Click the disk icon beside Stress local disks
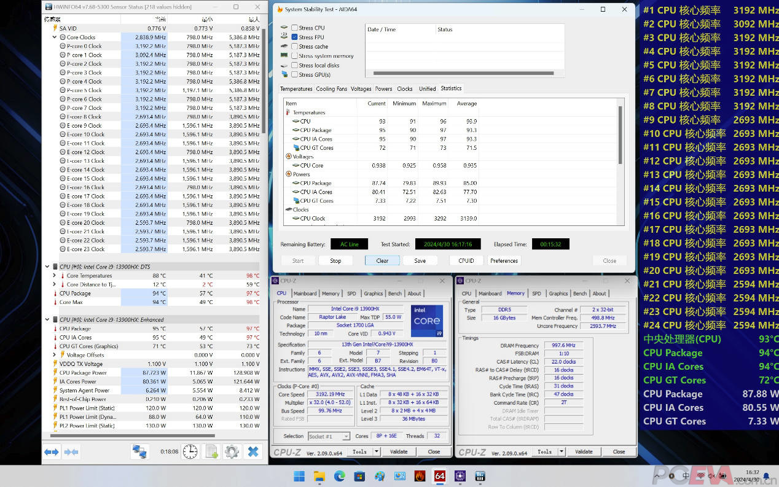This screenshot has height=487, width=779. [x=284, y=65]
